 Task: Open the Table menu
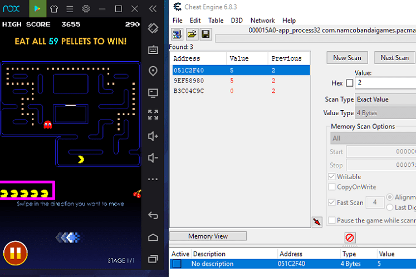216,21
